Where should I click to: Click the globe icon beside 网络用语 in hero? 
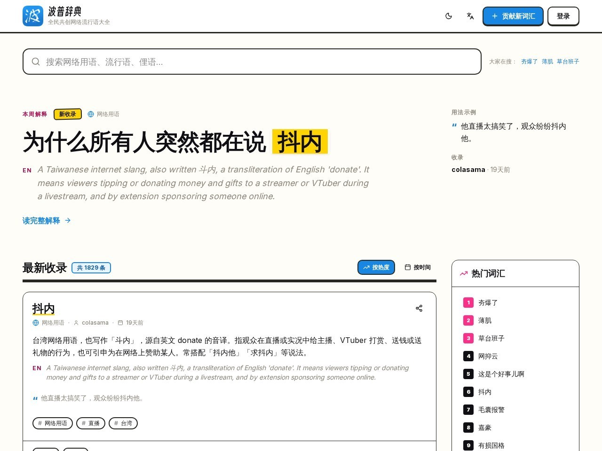pyautogui.click(x=91, y=114)
